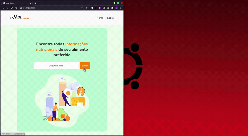Open the translate extension icon
The height and width of the screenshot is (136, 248).
[x=92, y=8]
